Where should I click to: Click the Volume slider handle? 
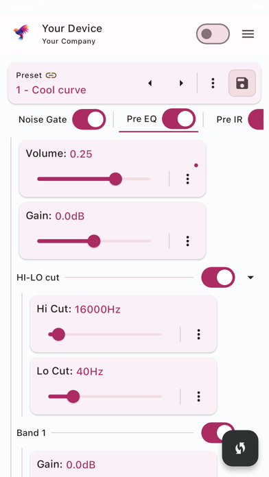115,179
